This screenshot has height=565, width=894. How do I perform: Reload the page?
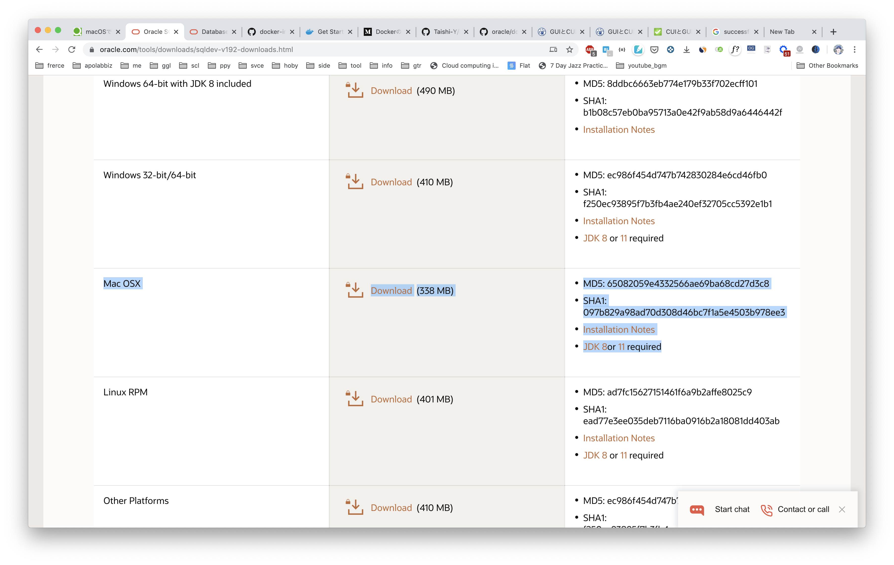click(x=72, y=49)
